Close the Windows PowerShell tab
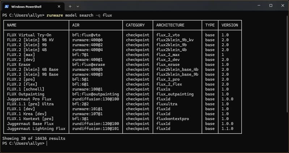This screenshot has width=289, height=153. (x=59, y=7)
